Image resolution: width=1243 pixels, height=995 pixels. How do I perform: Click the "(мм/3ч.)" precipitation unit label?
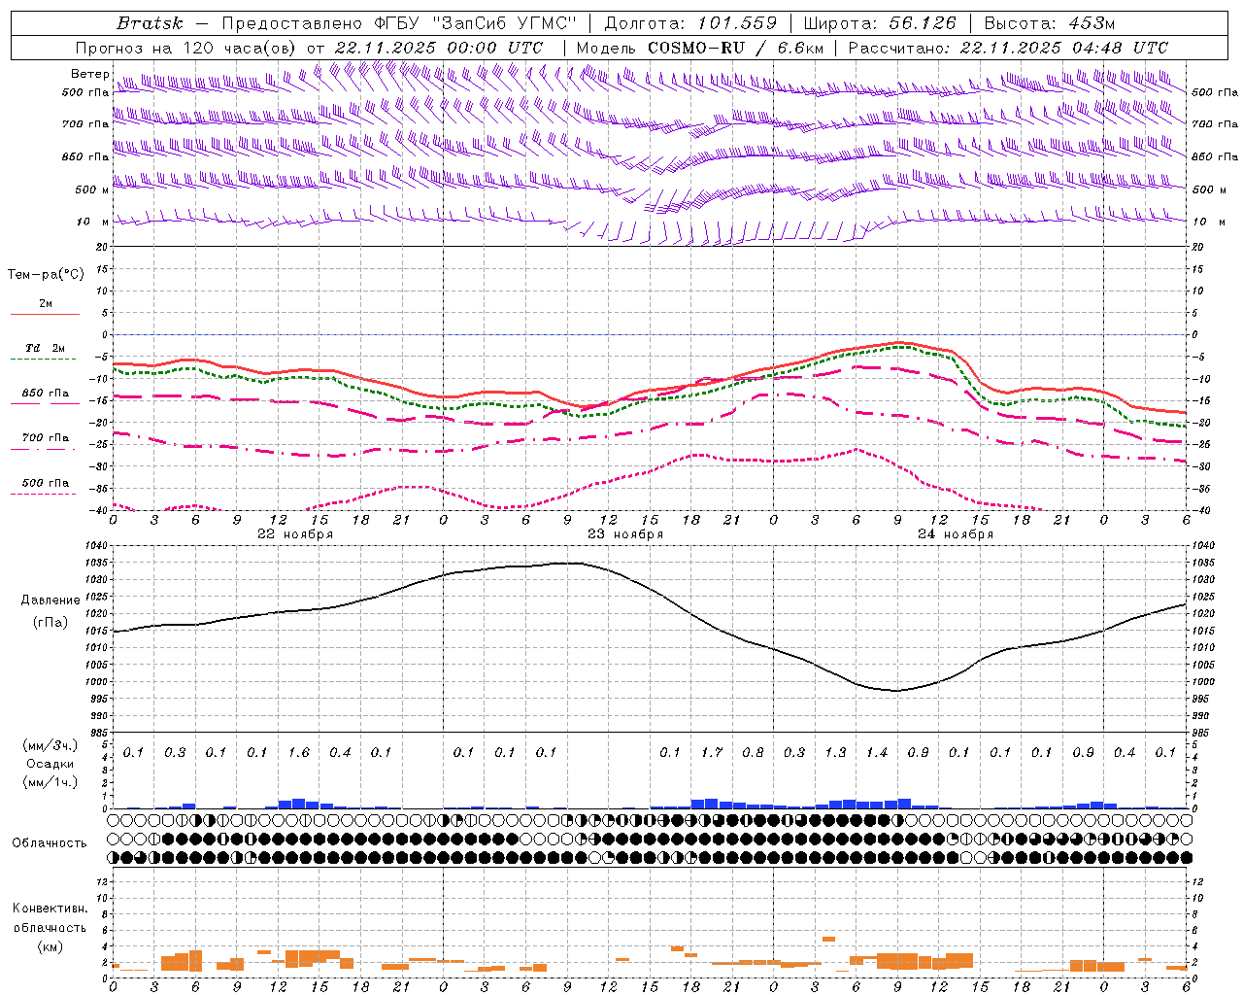[x=50, y=745]
